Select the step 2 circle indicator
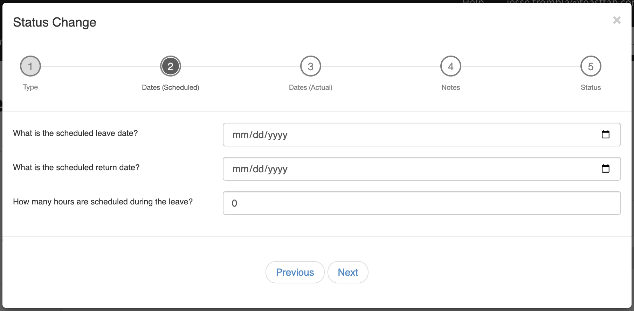Screen dimensions: 634x311 pos(171,66)
